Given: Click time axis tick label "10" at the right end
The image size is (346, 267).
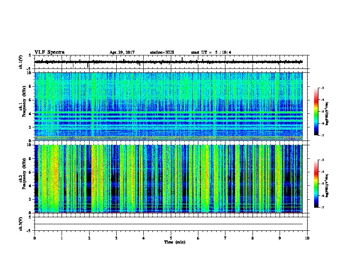Looking at the screenshot, I should coord(307,238).
